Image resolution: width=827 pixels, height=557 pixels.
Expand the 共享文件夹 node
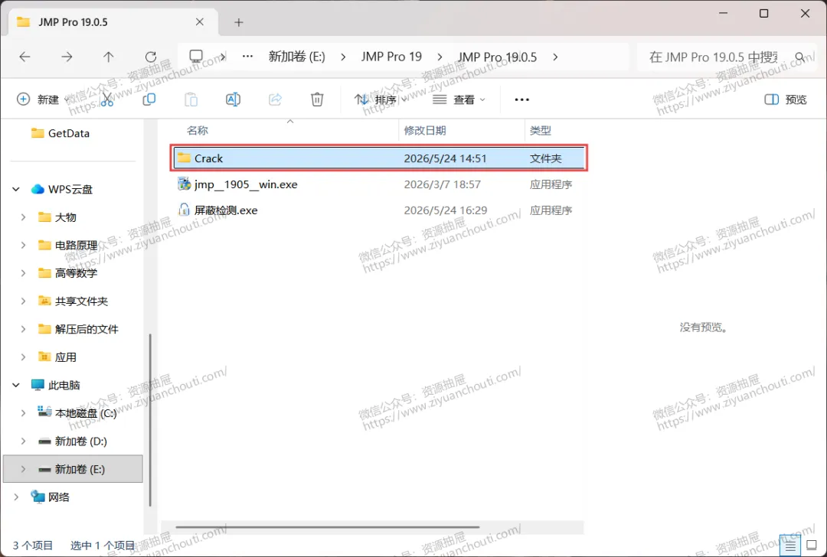tap(23, 301)
